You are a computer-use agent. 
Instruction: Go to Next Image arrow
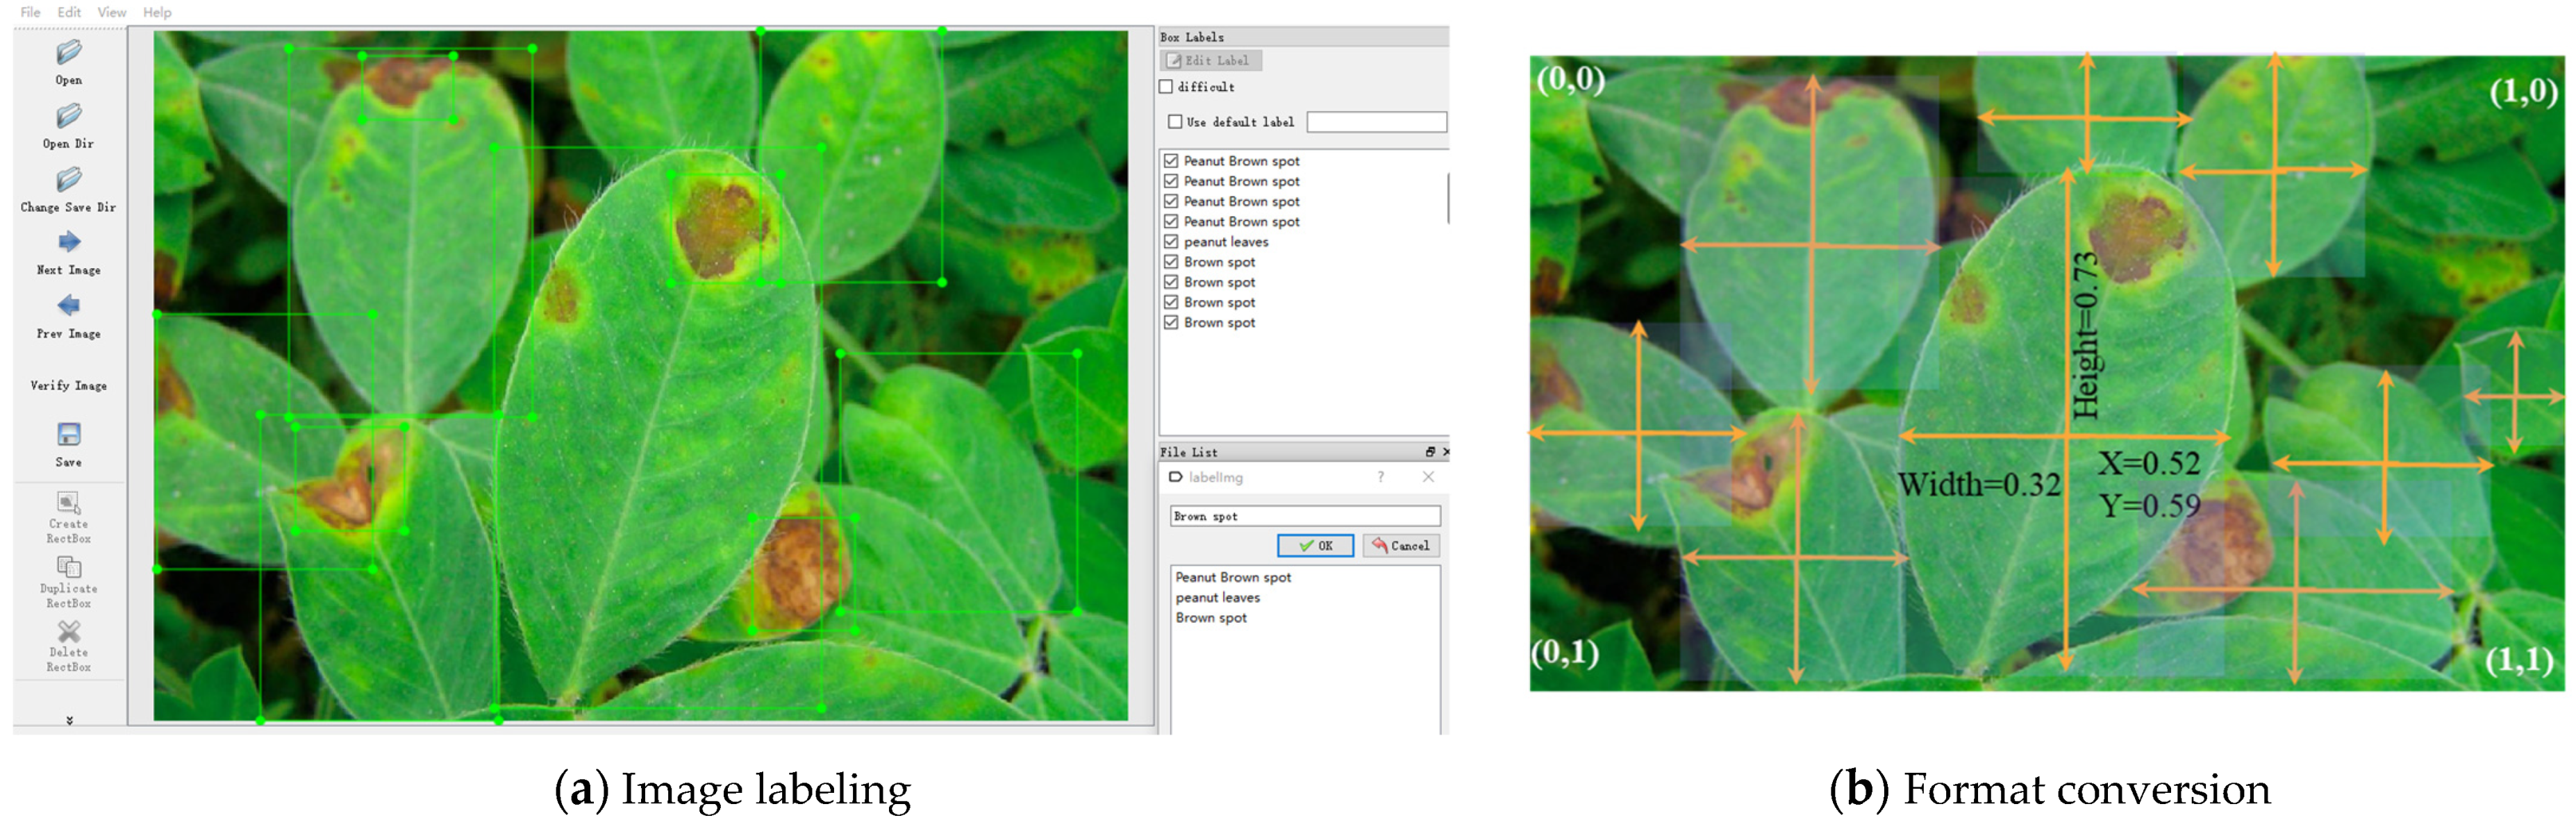pos(68,242)
